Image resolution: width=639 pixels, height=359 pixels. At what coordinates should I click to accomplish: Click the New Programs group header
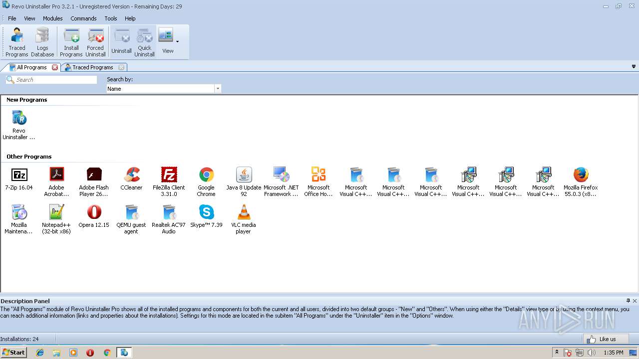(x=27, y=100)
